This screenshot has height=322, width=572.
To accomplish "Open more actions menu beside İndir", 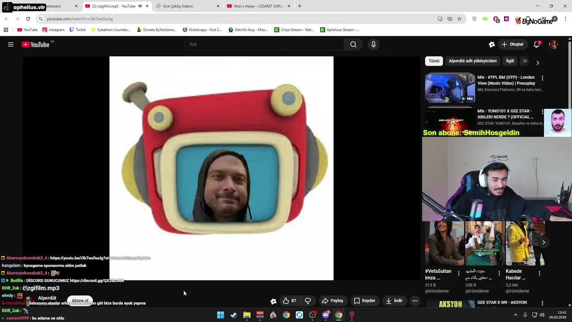I will coord(415,301).
